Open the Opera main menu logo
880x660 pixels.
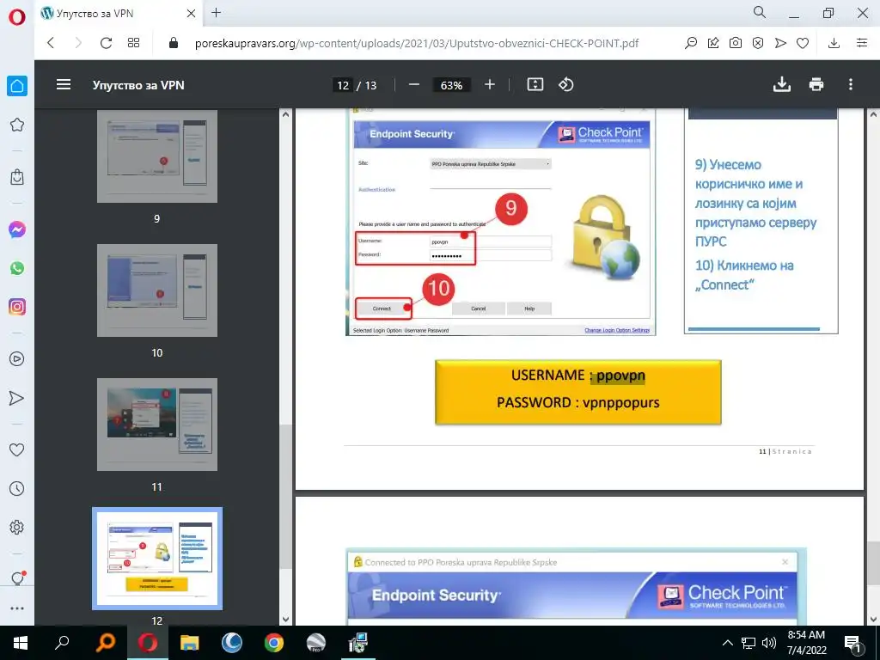coord(17,17)
